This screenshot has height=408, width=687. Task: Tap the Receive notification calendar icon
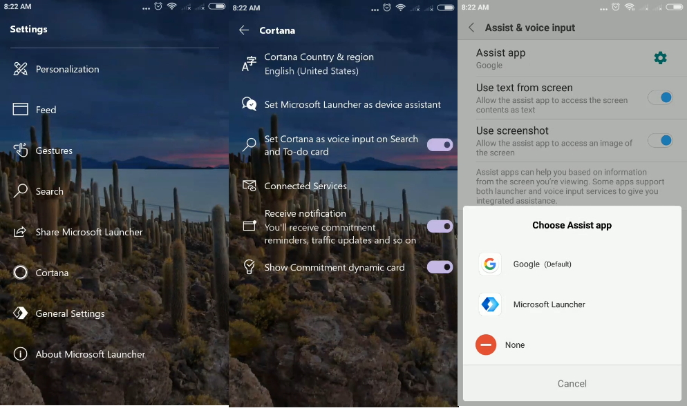coord(250,226)
